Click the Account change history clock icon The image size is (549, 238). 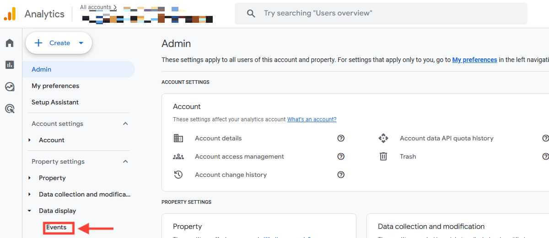[x=178, y=175]
